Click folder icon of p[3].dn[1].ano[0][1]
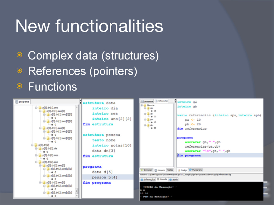274x205 pixels. 48,121
